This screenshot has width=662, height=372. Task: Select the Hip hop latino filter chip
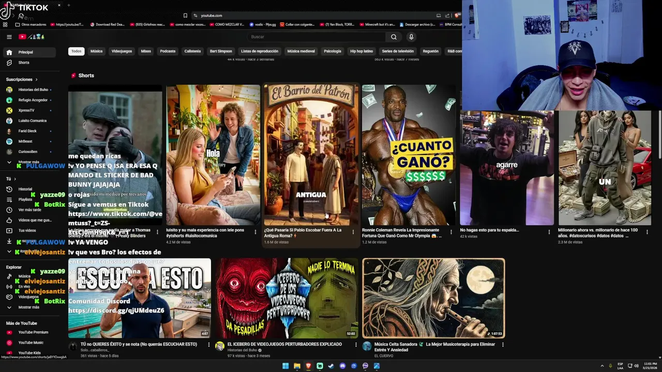(362, 51)
